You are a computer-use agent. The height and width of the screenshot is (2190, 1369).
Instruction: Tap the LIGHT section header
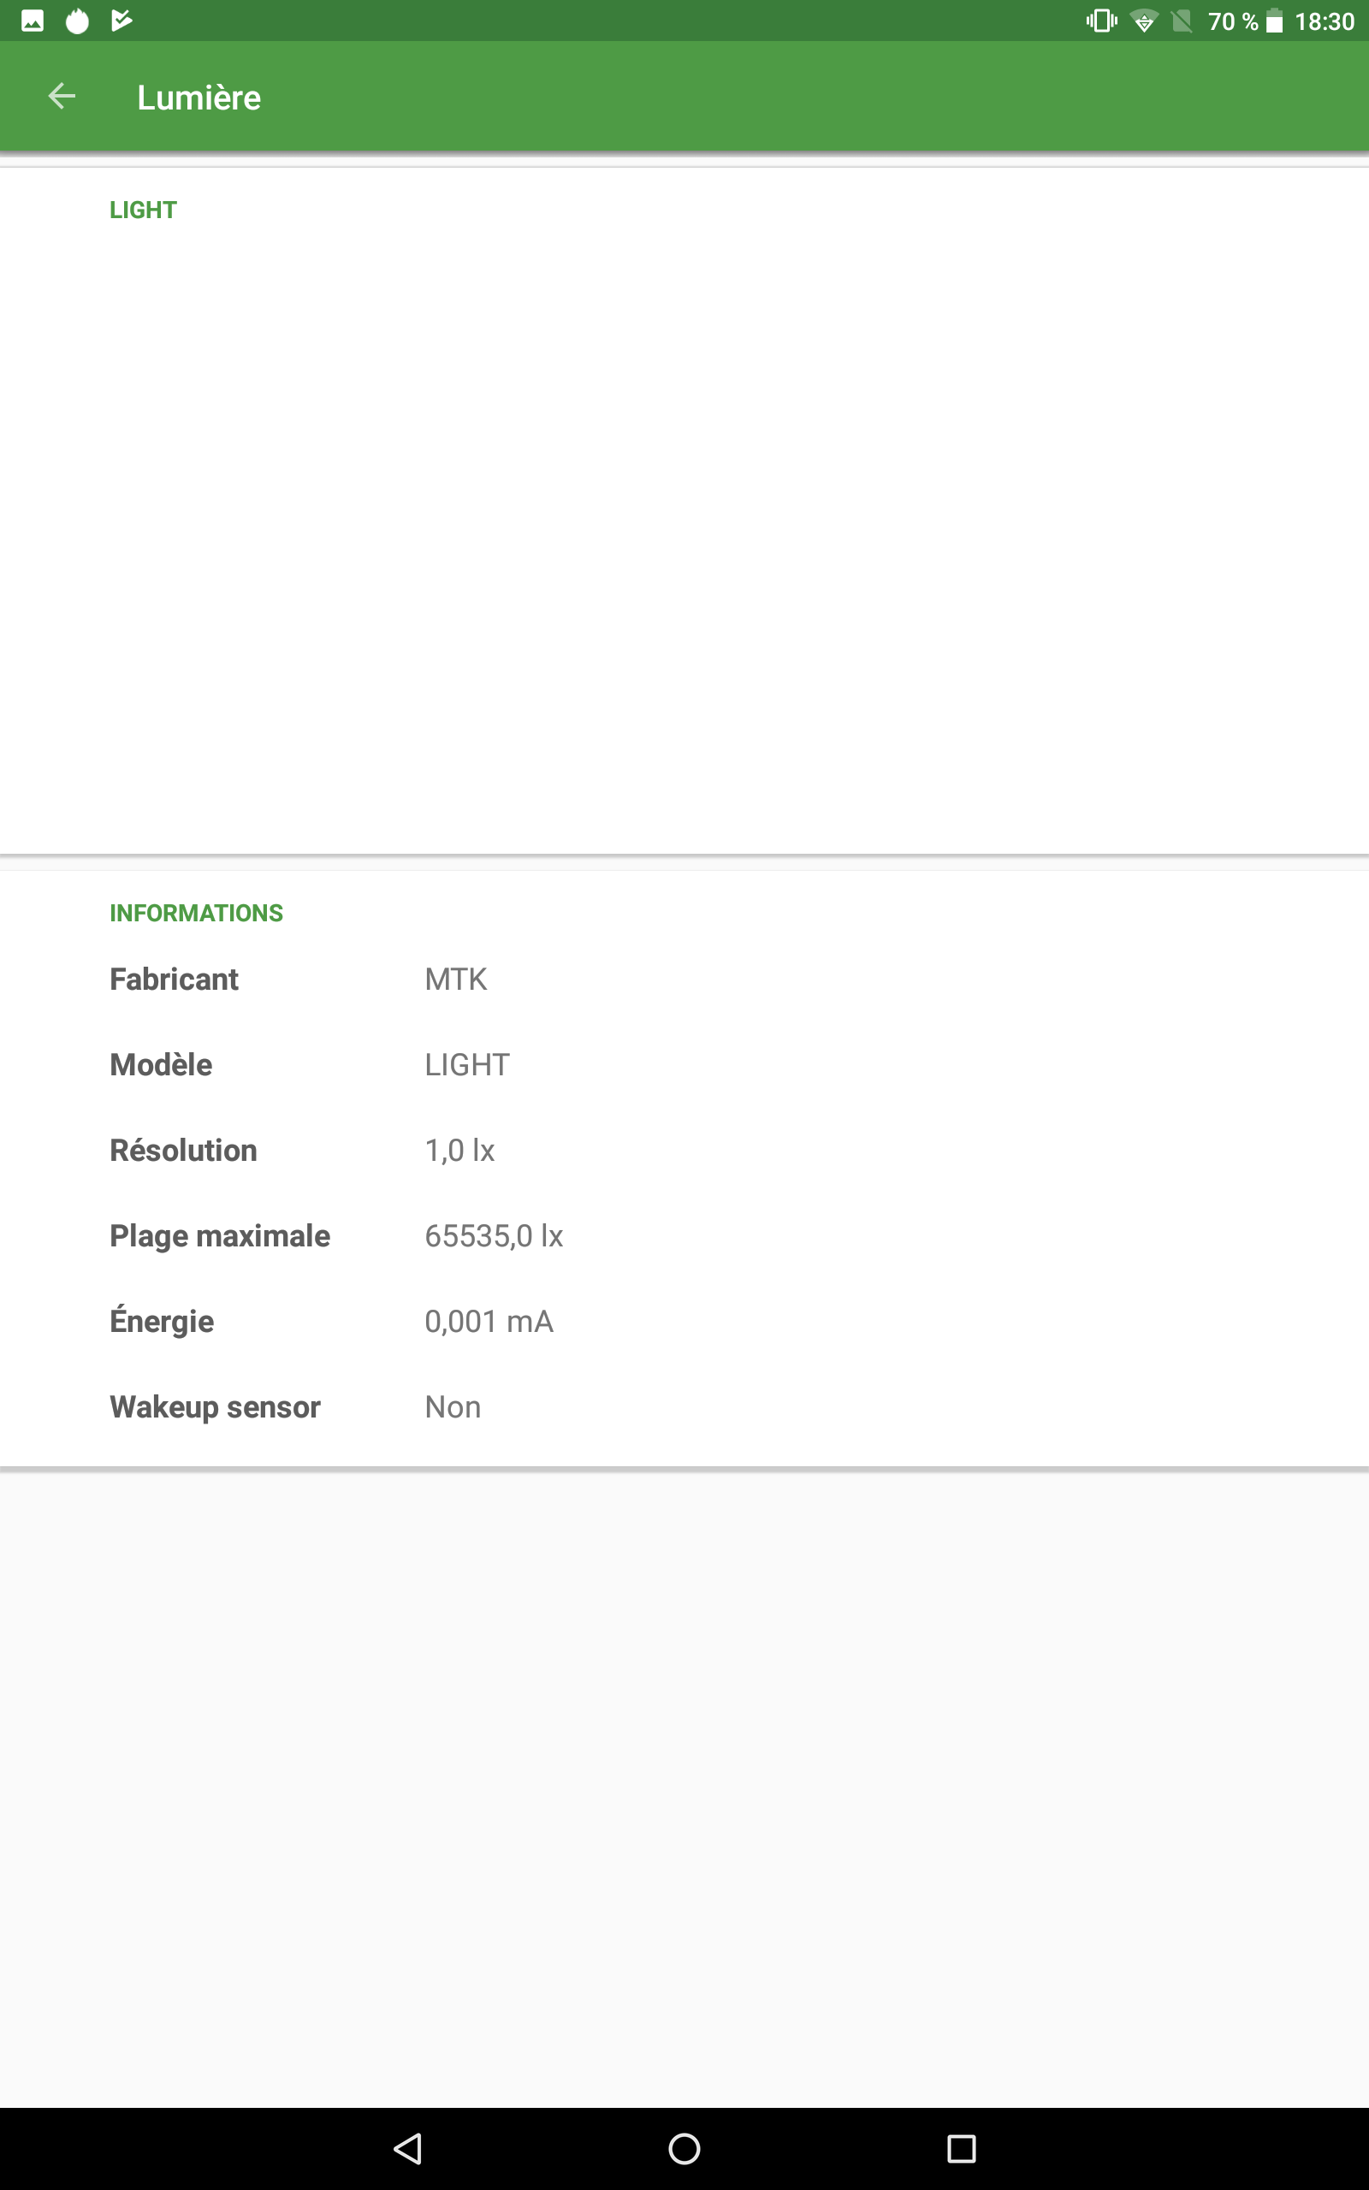(143, 210)
